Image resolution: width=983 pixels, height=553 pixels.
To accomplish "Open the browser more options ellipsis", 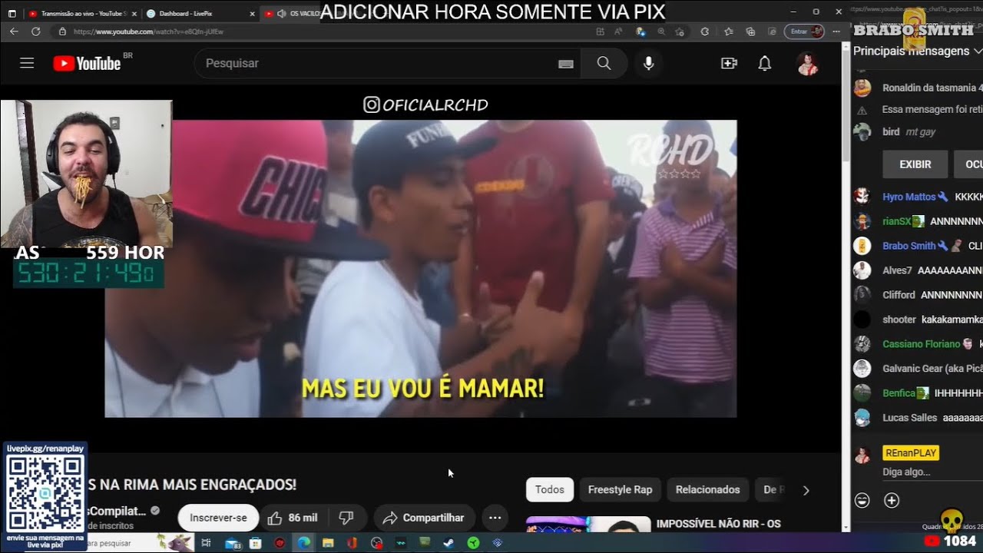I will 836,31.
